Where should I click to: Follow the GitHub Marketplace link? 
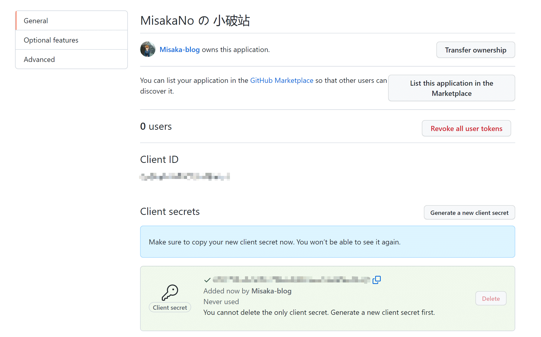point(282,80)
